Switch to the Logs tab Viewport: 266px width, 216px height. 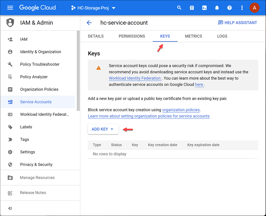(x=222, y=36)
